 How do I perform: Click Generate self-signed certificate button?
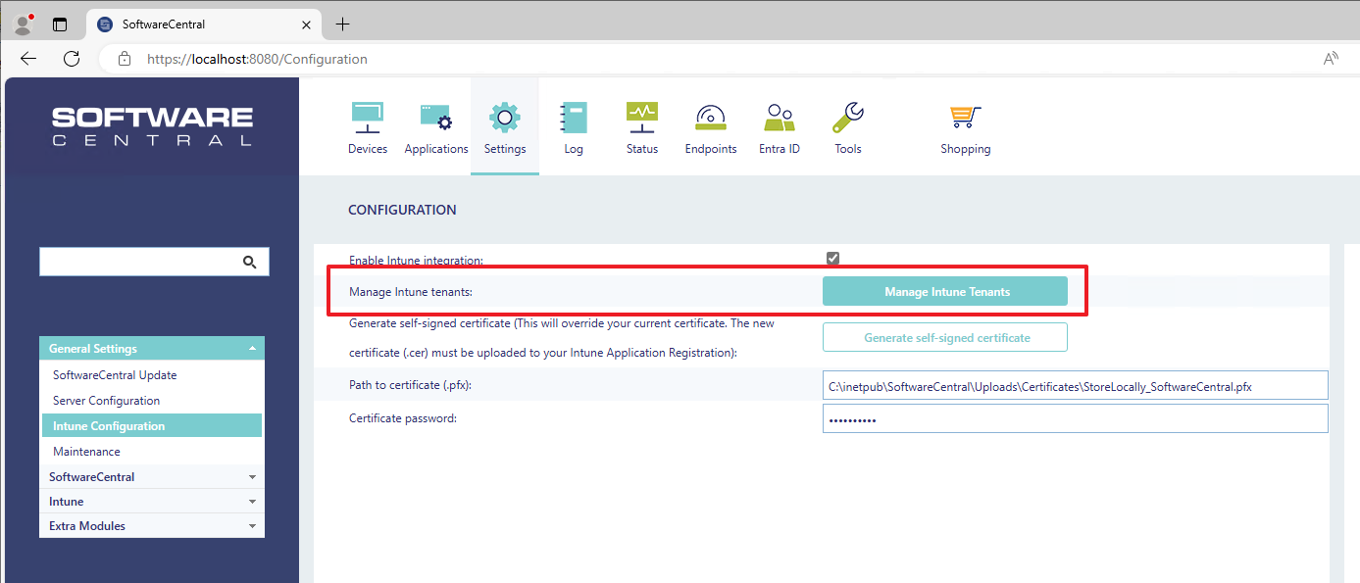point(945,338)
